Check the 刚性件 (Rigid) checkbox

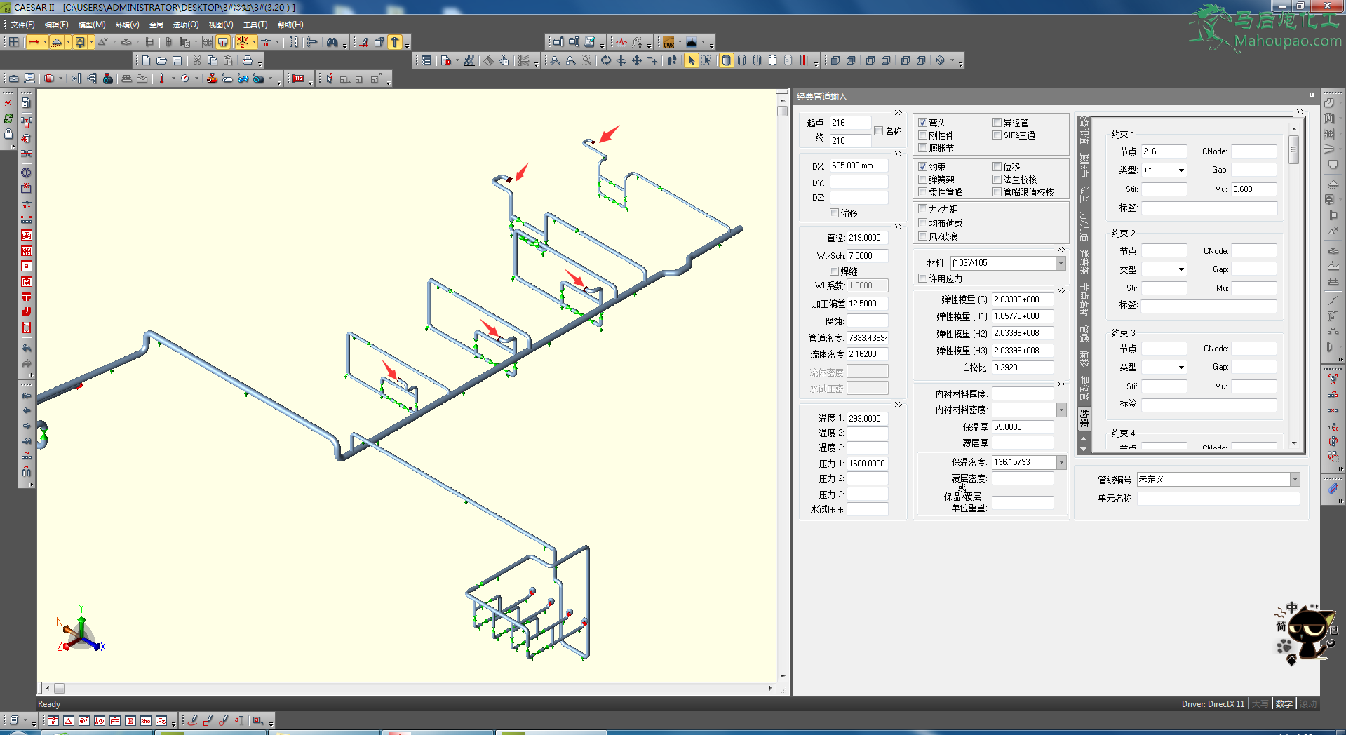click(x=923, y=135)
